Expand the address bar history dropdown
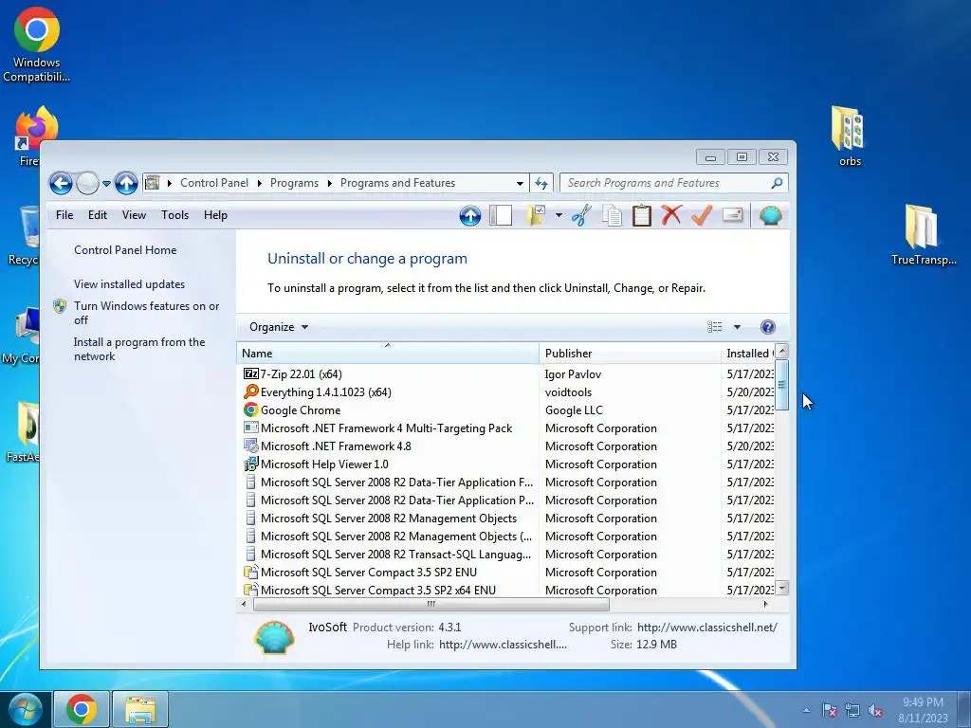The width and height of the screenshot is (971, 728). pyautogui.click(x=520, y=183)
